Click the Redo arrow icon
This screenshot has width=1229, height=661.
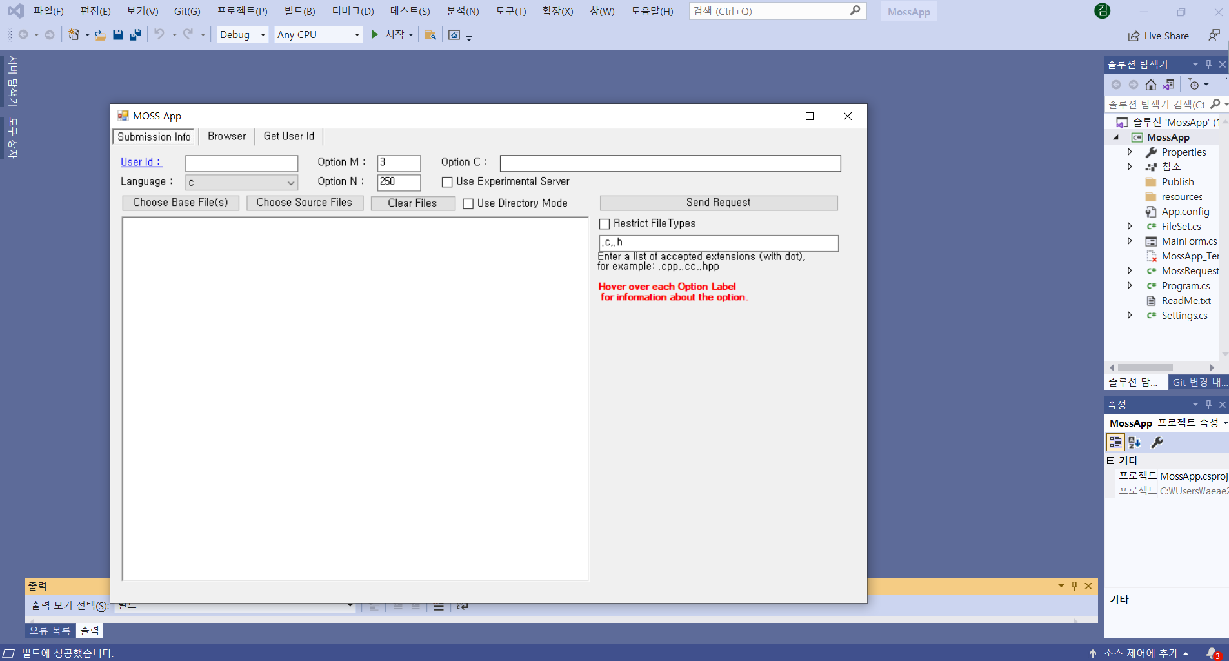[188, 34]
